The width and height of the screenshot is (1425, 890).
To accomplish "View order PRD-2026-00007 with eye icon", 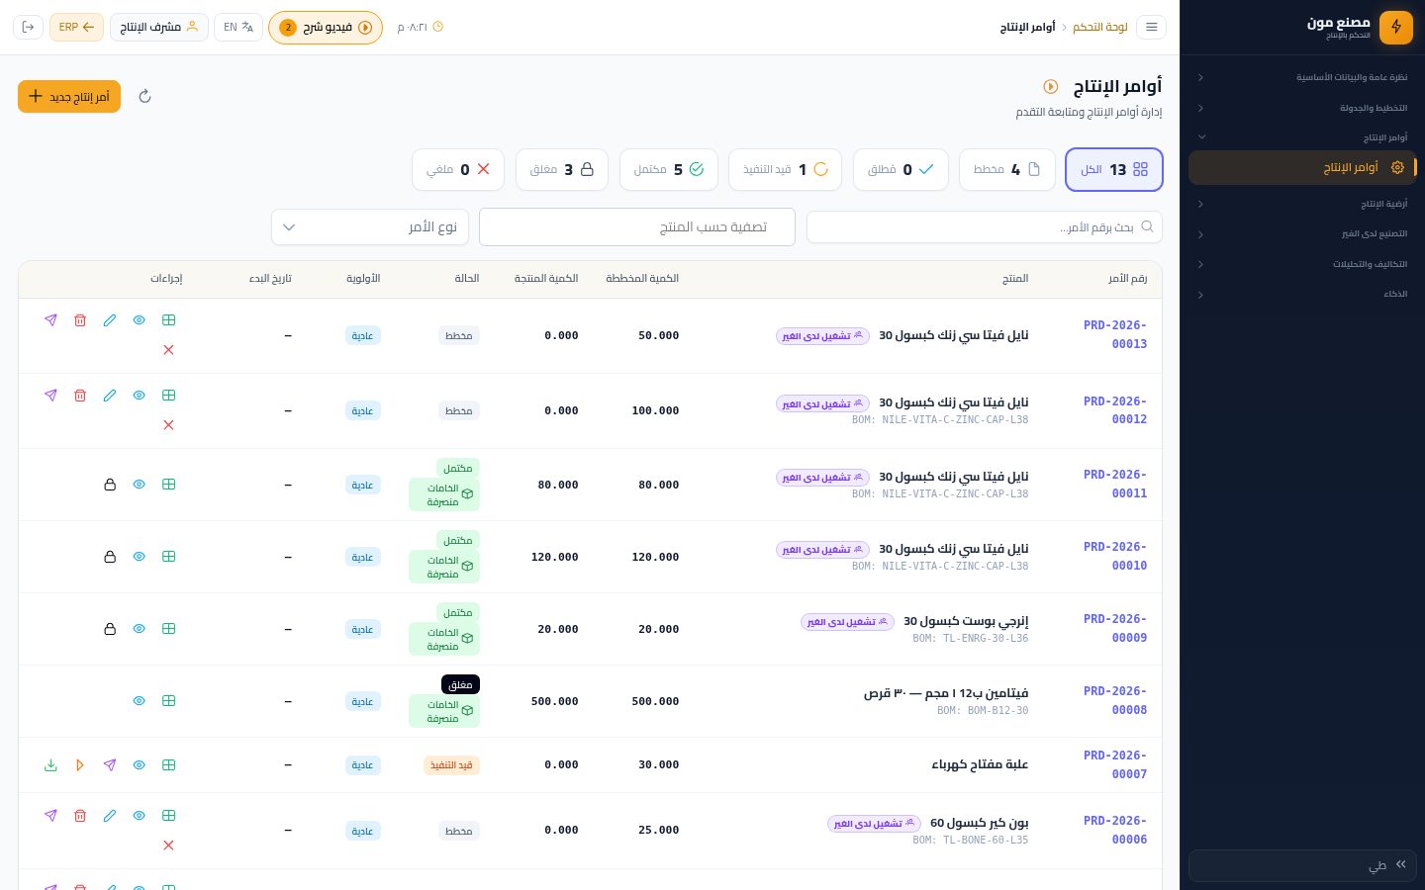I will click(x=140, y=765).
